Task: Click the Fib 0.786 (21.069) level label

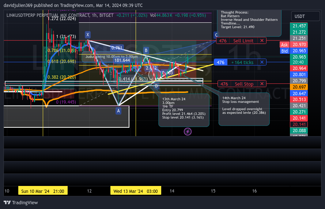Action: click(x=61, y=51)
